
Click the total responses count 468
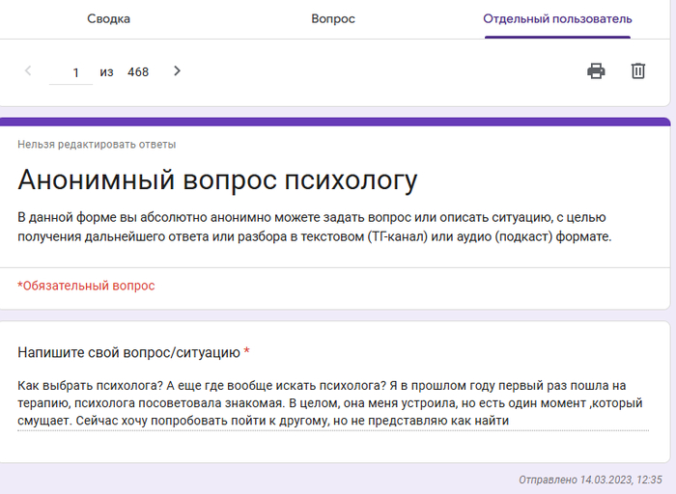[x=138, y=72]
